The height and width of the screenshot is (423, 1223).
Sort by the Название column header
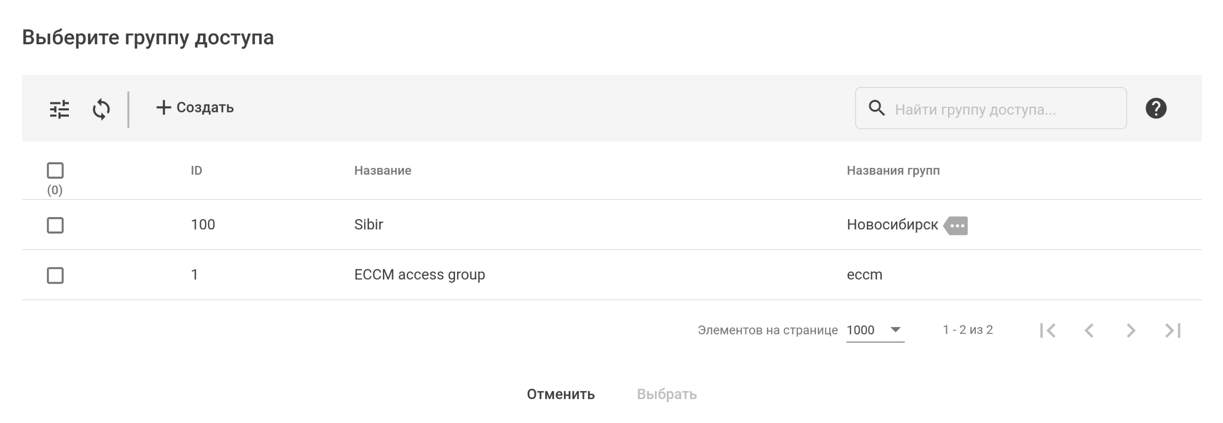tap(382, 171)
